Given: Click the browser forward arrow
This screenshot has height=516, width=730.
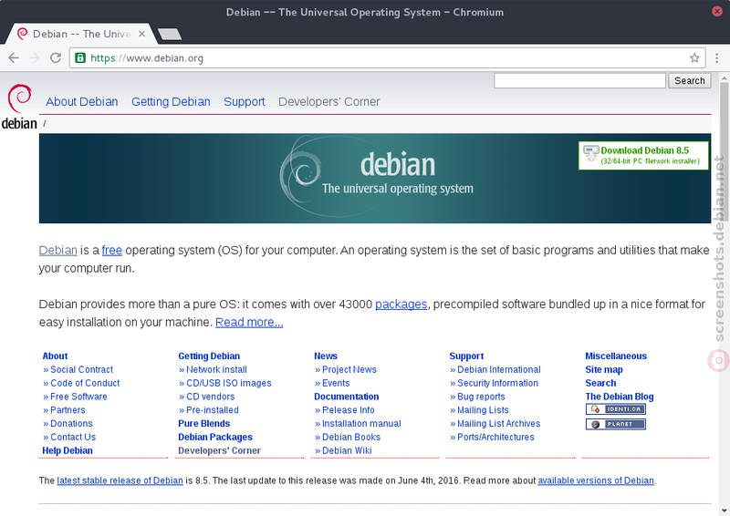Looking at the screenshot, I should coord(35,58).
